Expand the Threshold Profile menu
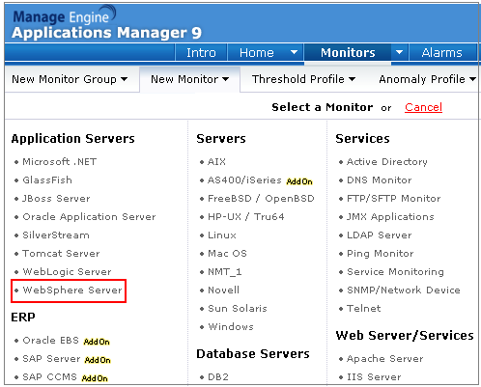This screenshot has width=481, height=387. point(303,79)
